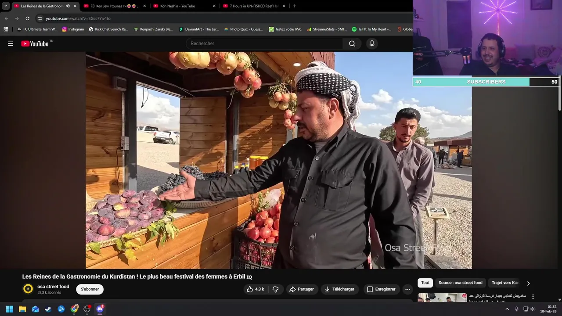Select the Trajet vers Kurdistan chip
The image size is (562, 316).
[x=505, y=283]
